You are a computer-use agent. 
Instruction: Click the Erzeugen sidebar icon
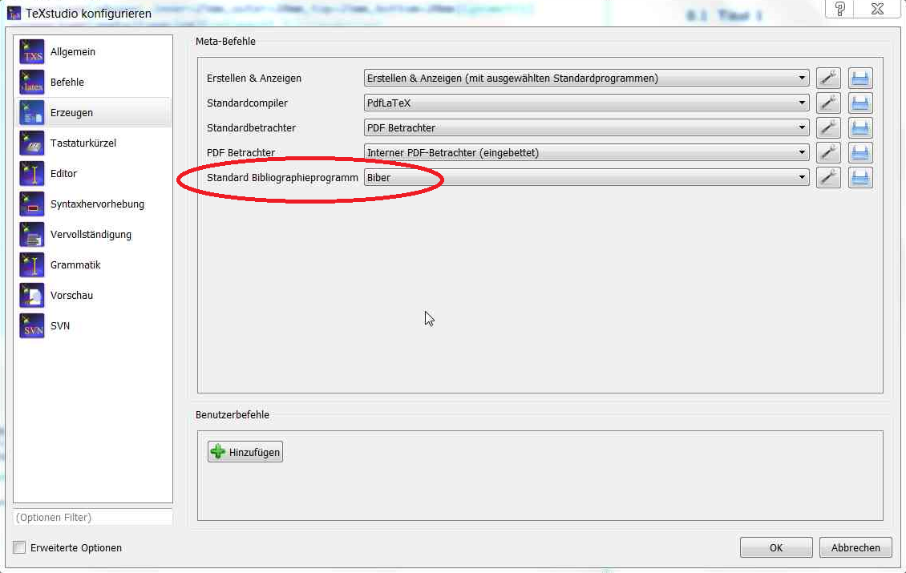click(32, 113)
